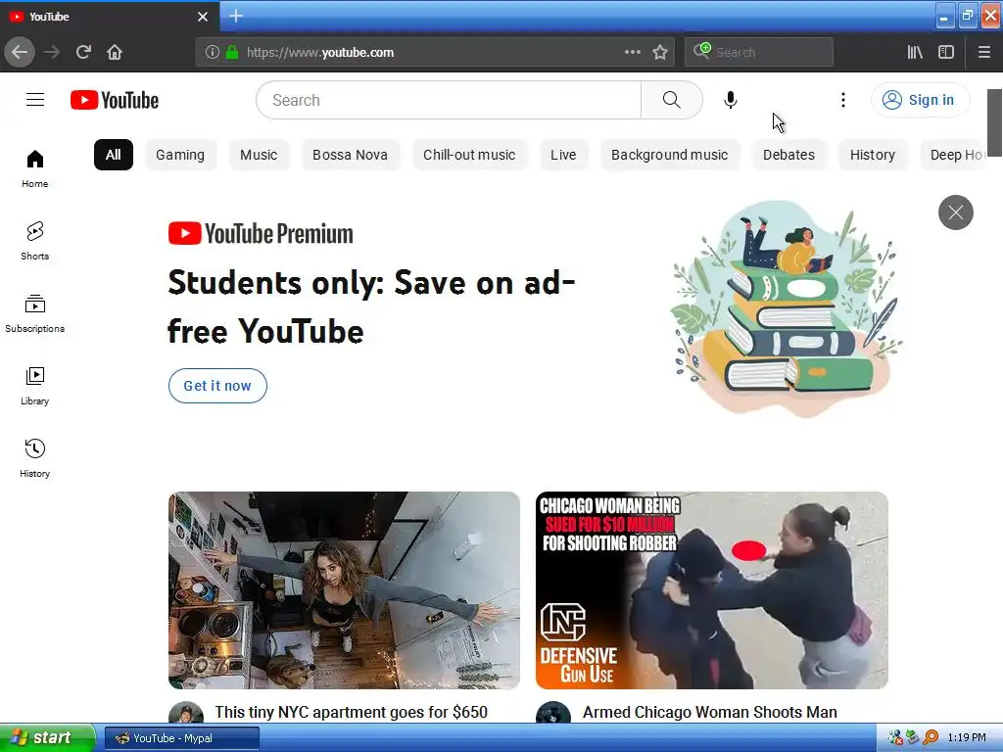Click the browser address bar URL
The height and width of the screenshot is (752, 1003).
pyautogui.click(x=320, y=53)
